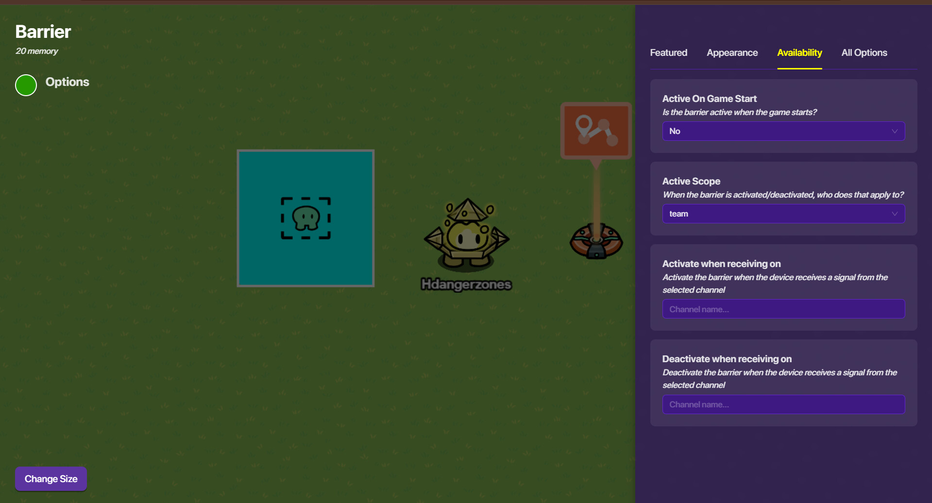Click the 20 memory usage text
Screen dimensions: 932x503
(37, 51)
